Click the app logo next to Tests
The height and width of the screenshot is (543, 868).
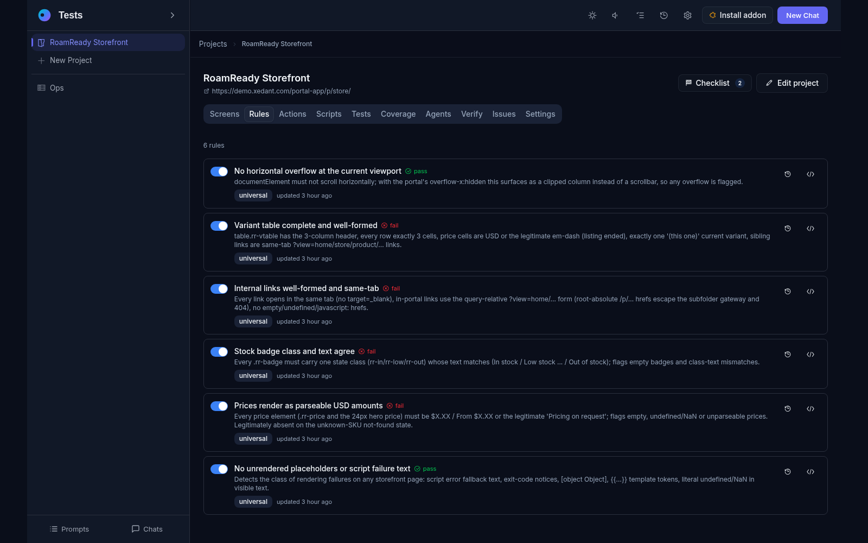tap(44, 15)
